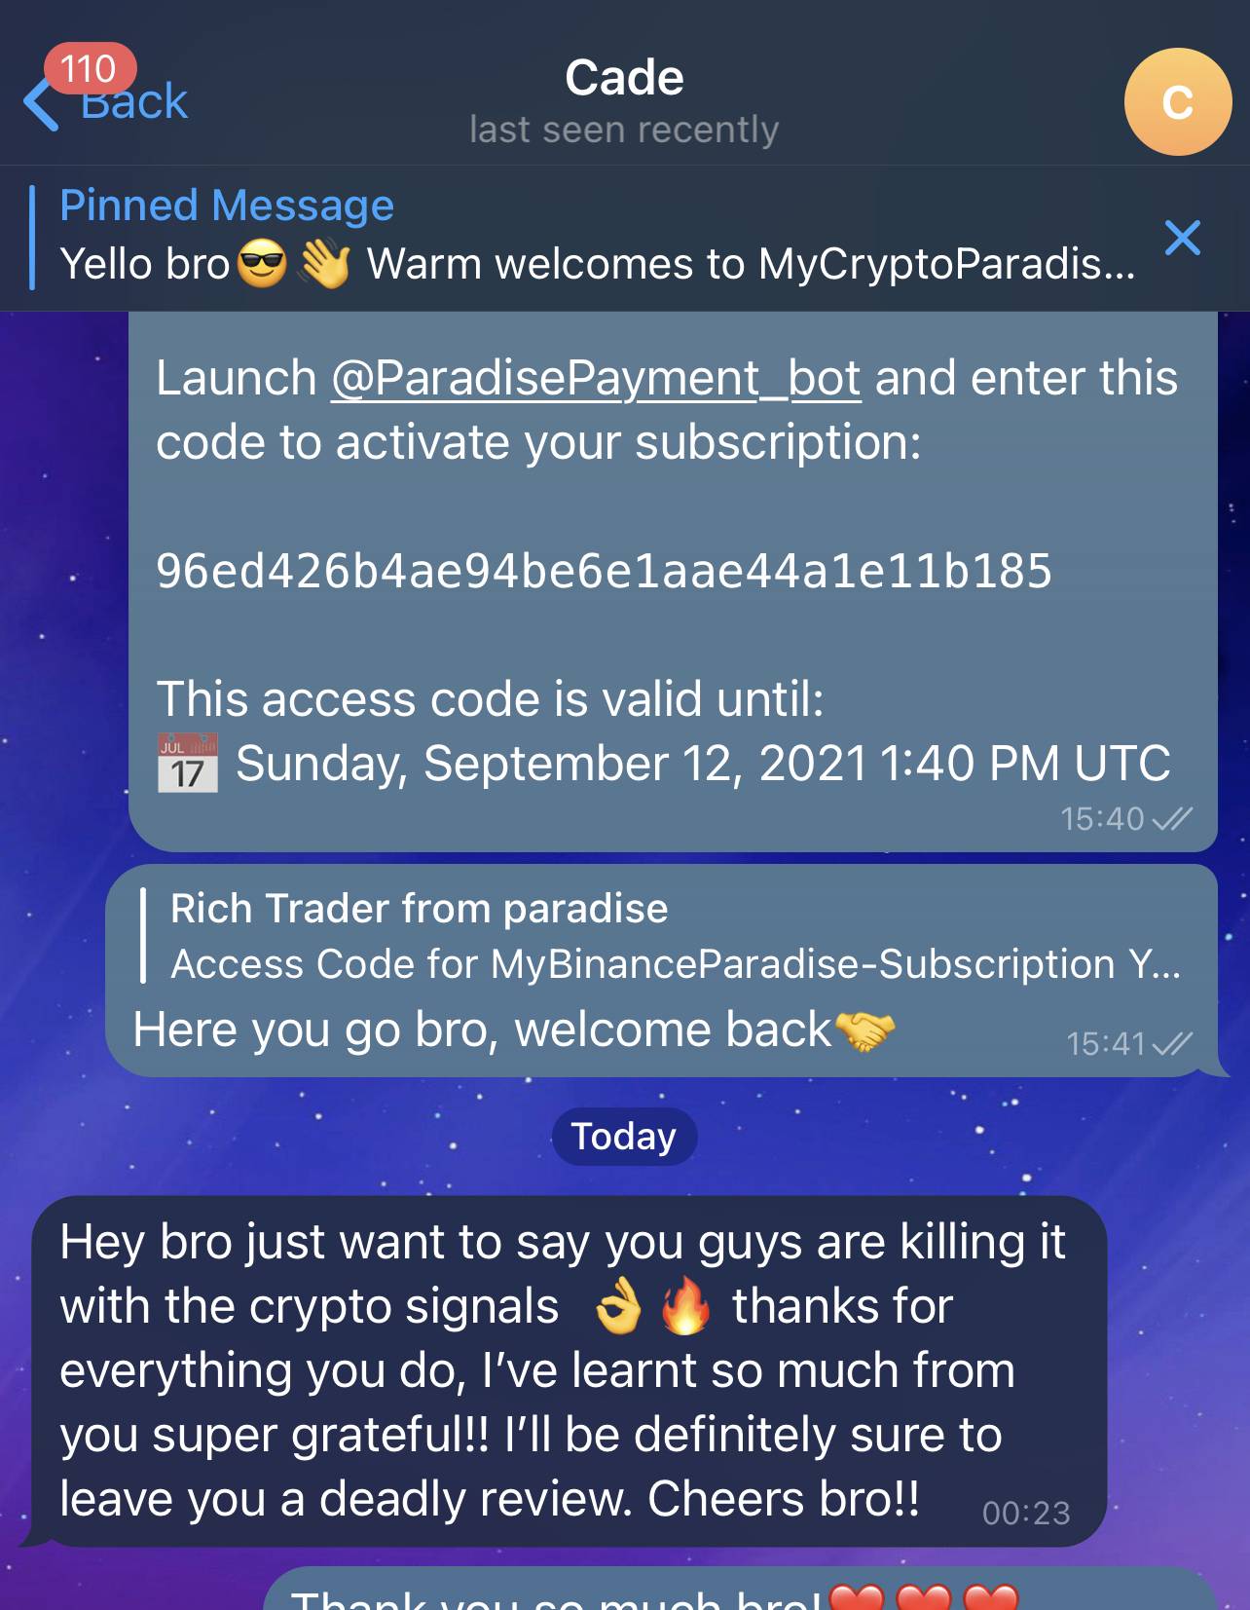This screenshot has height=1610, width=1250.
Task: Tap the double checkmark beside 15:40
Action: pyautogui.click(x=1171, y=819)
